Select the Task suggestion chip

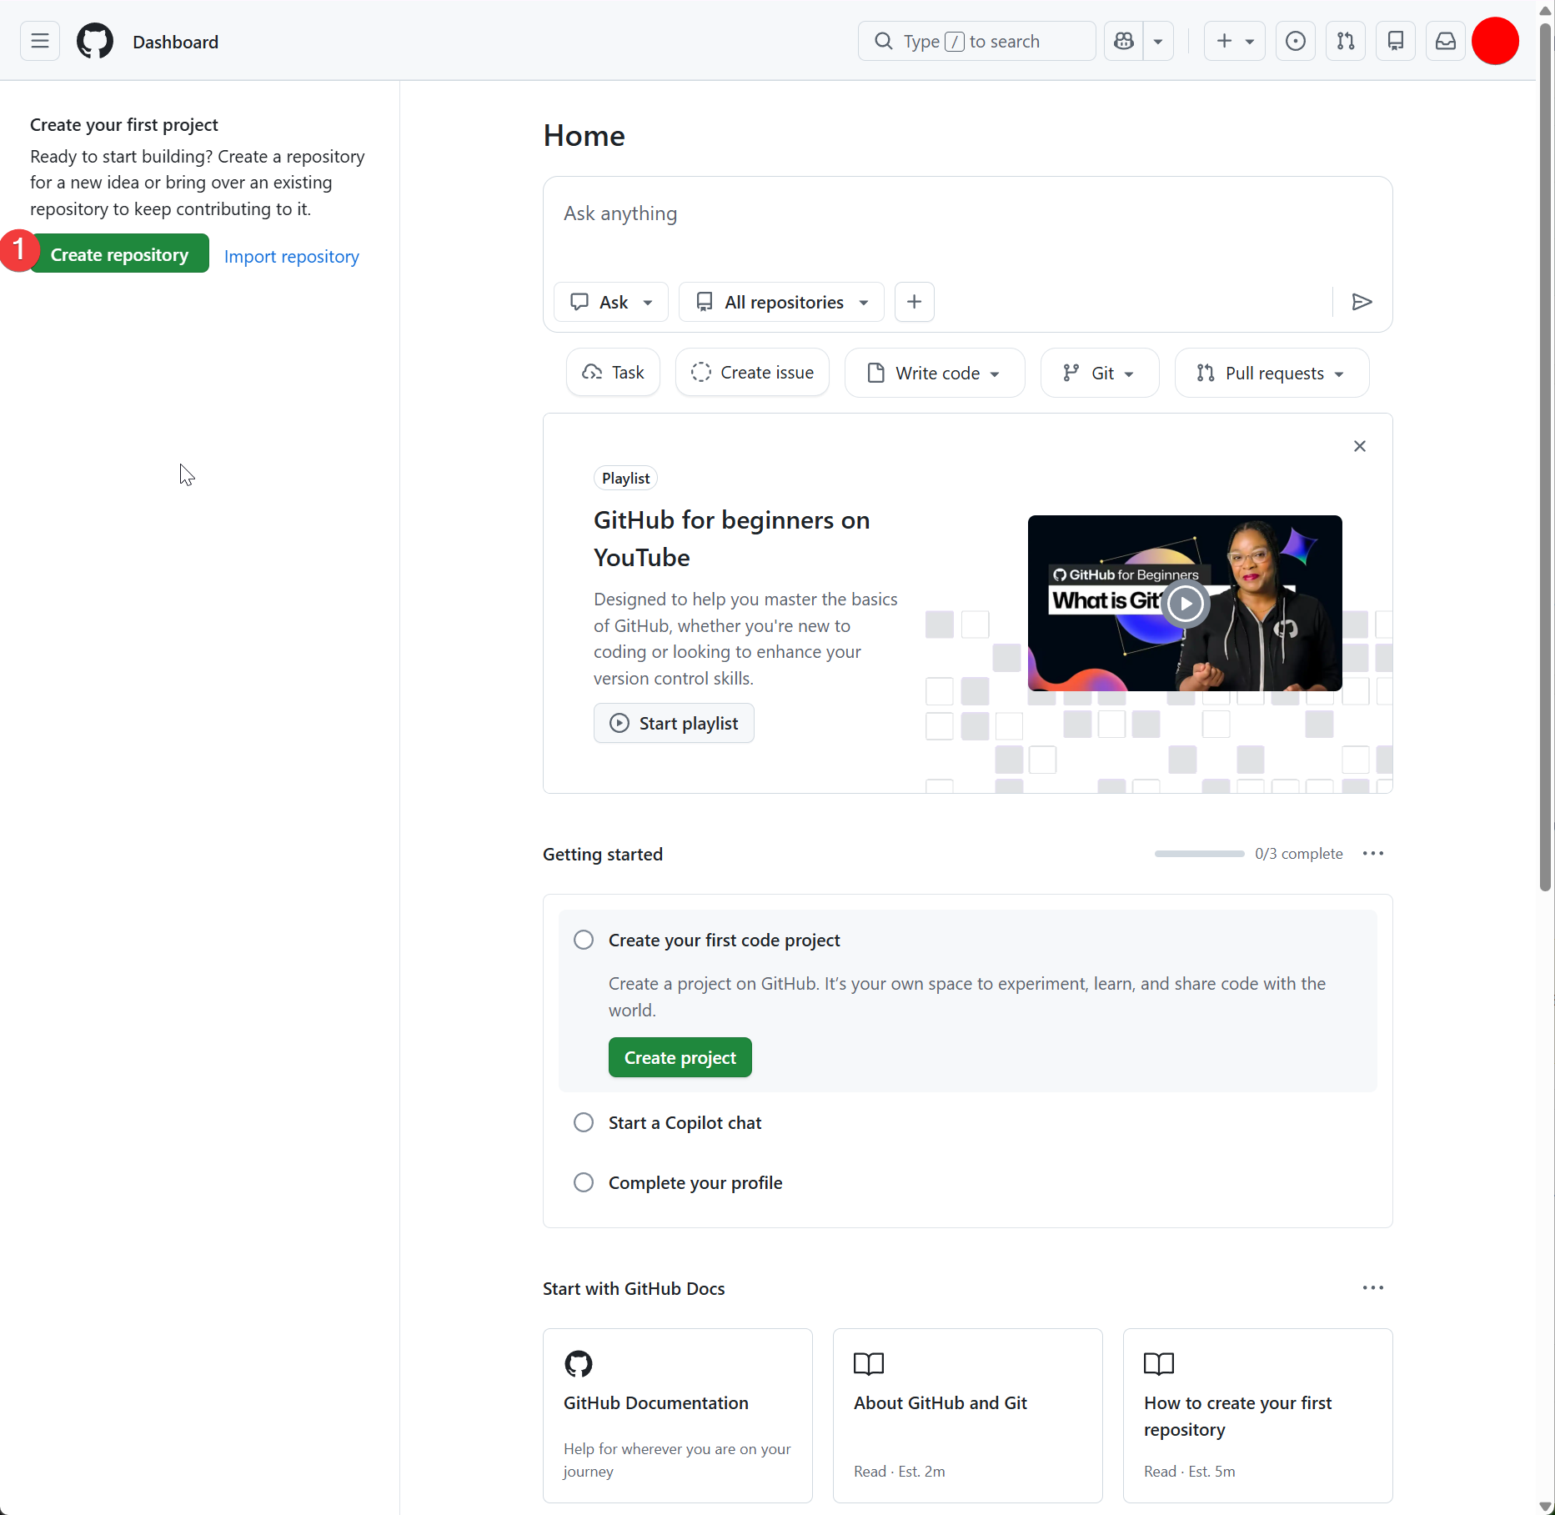[x=614, y=372]
